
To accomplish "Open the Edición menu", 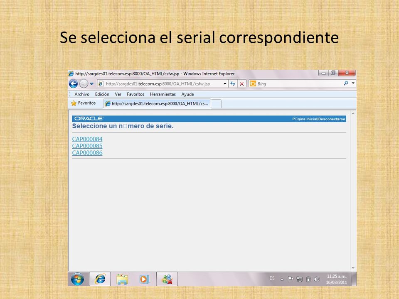I will 102,94.
